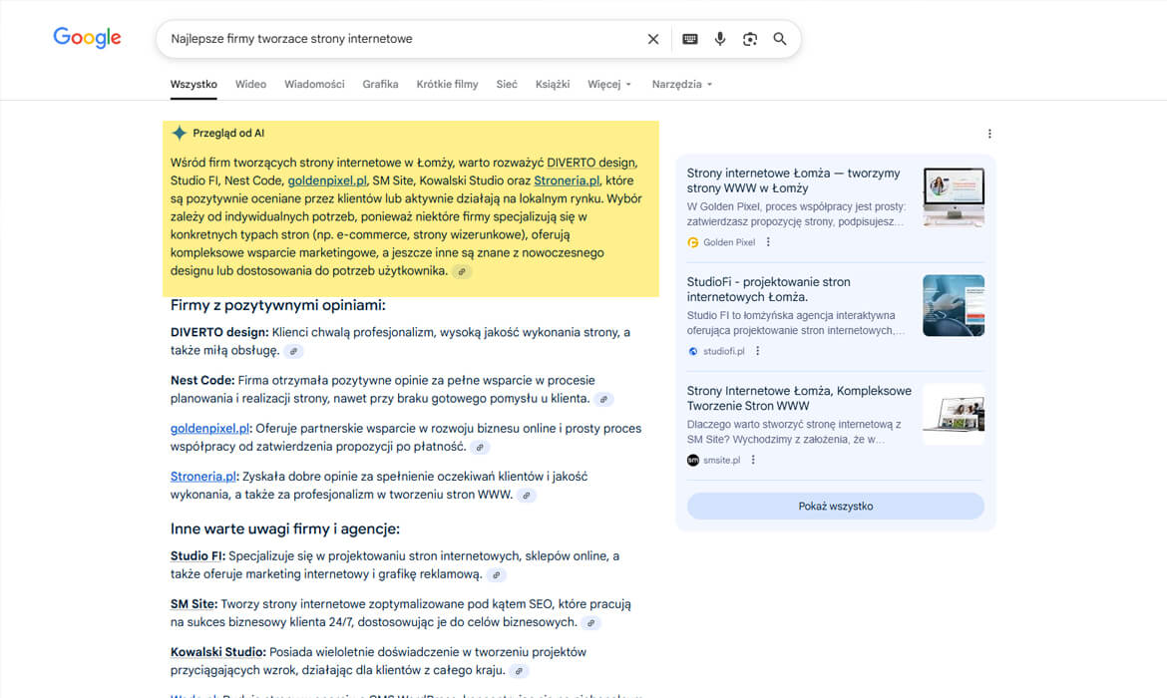This screenshot has width=1167, height=698.
Task: Switch to the Grafika tab
Action: [x=380, y=85]
